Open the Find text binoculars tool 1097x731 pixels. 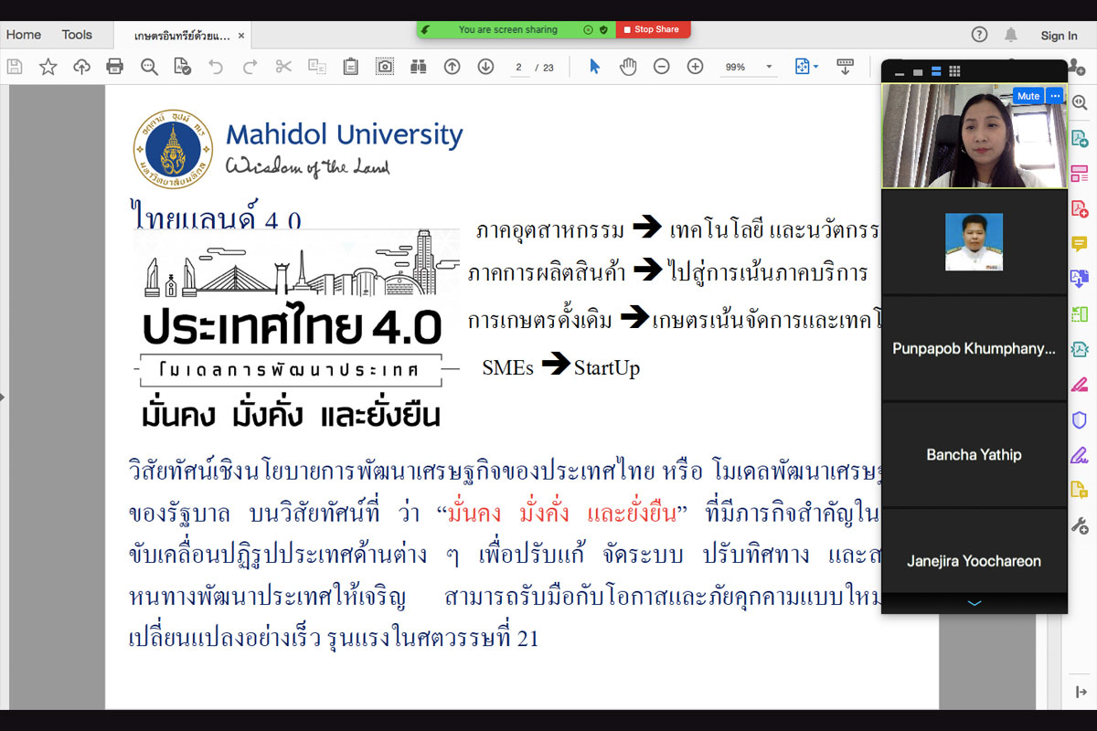pyautogui.click(x=419, y=67)
